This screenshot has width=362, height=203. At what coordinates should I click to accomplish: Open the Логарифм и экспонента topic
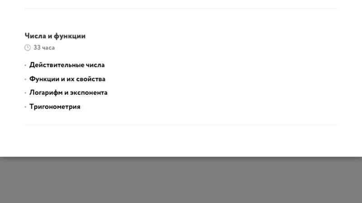tap(68, 93)
